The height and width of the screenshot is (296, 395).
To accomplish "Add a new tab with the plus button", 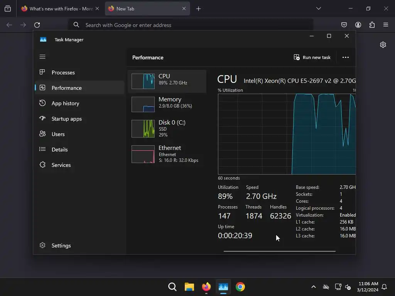I will 198,9.
